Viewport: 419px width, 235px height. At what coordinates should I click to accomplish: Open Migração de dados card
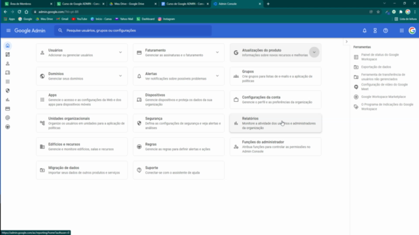tap(82, 170)
